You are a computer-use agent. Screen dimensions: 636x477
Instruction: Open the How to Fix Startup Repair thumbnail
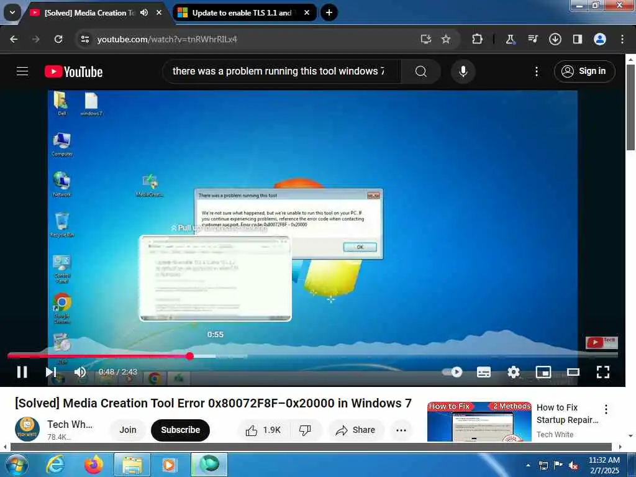(479, 422)
